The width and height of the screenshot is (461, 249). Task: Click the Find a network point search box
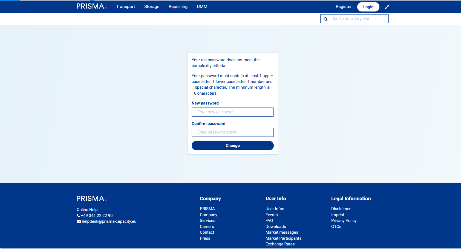(x=359, y=19)
